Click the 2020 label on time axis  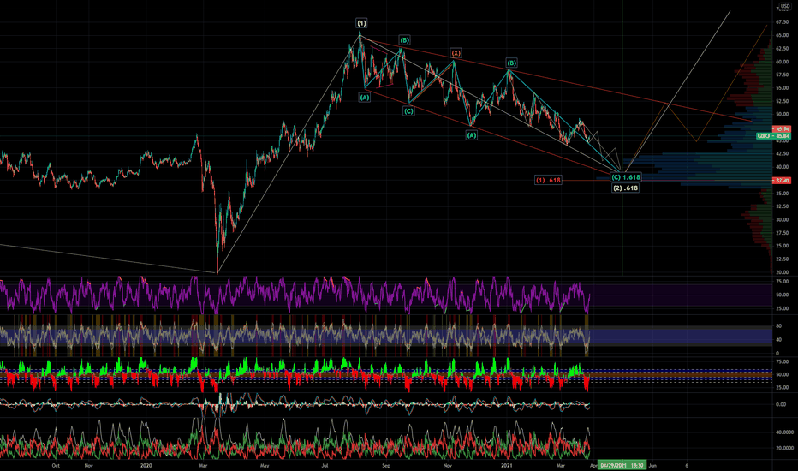[146, 465]
